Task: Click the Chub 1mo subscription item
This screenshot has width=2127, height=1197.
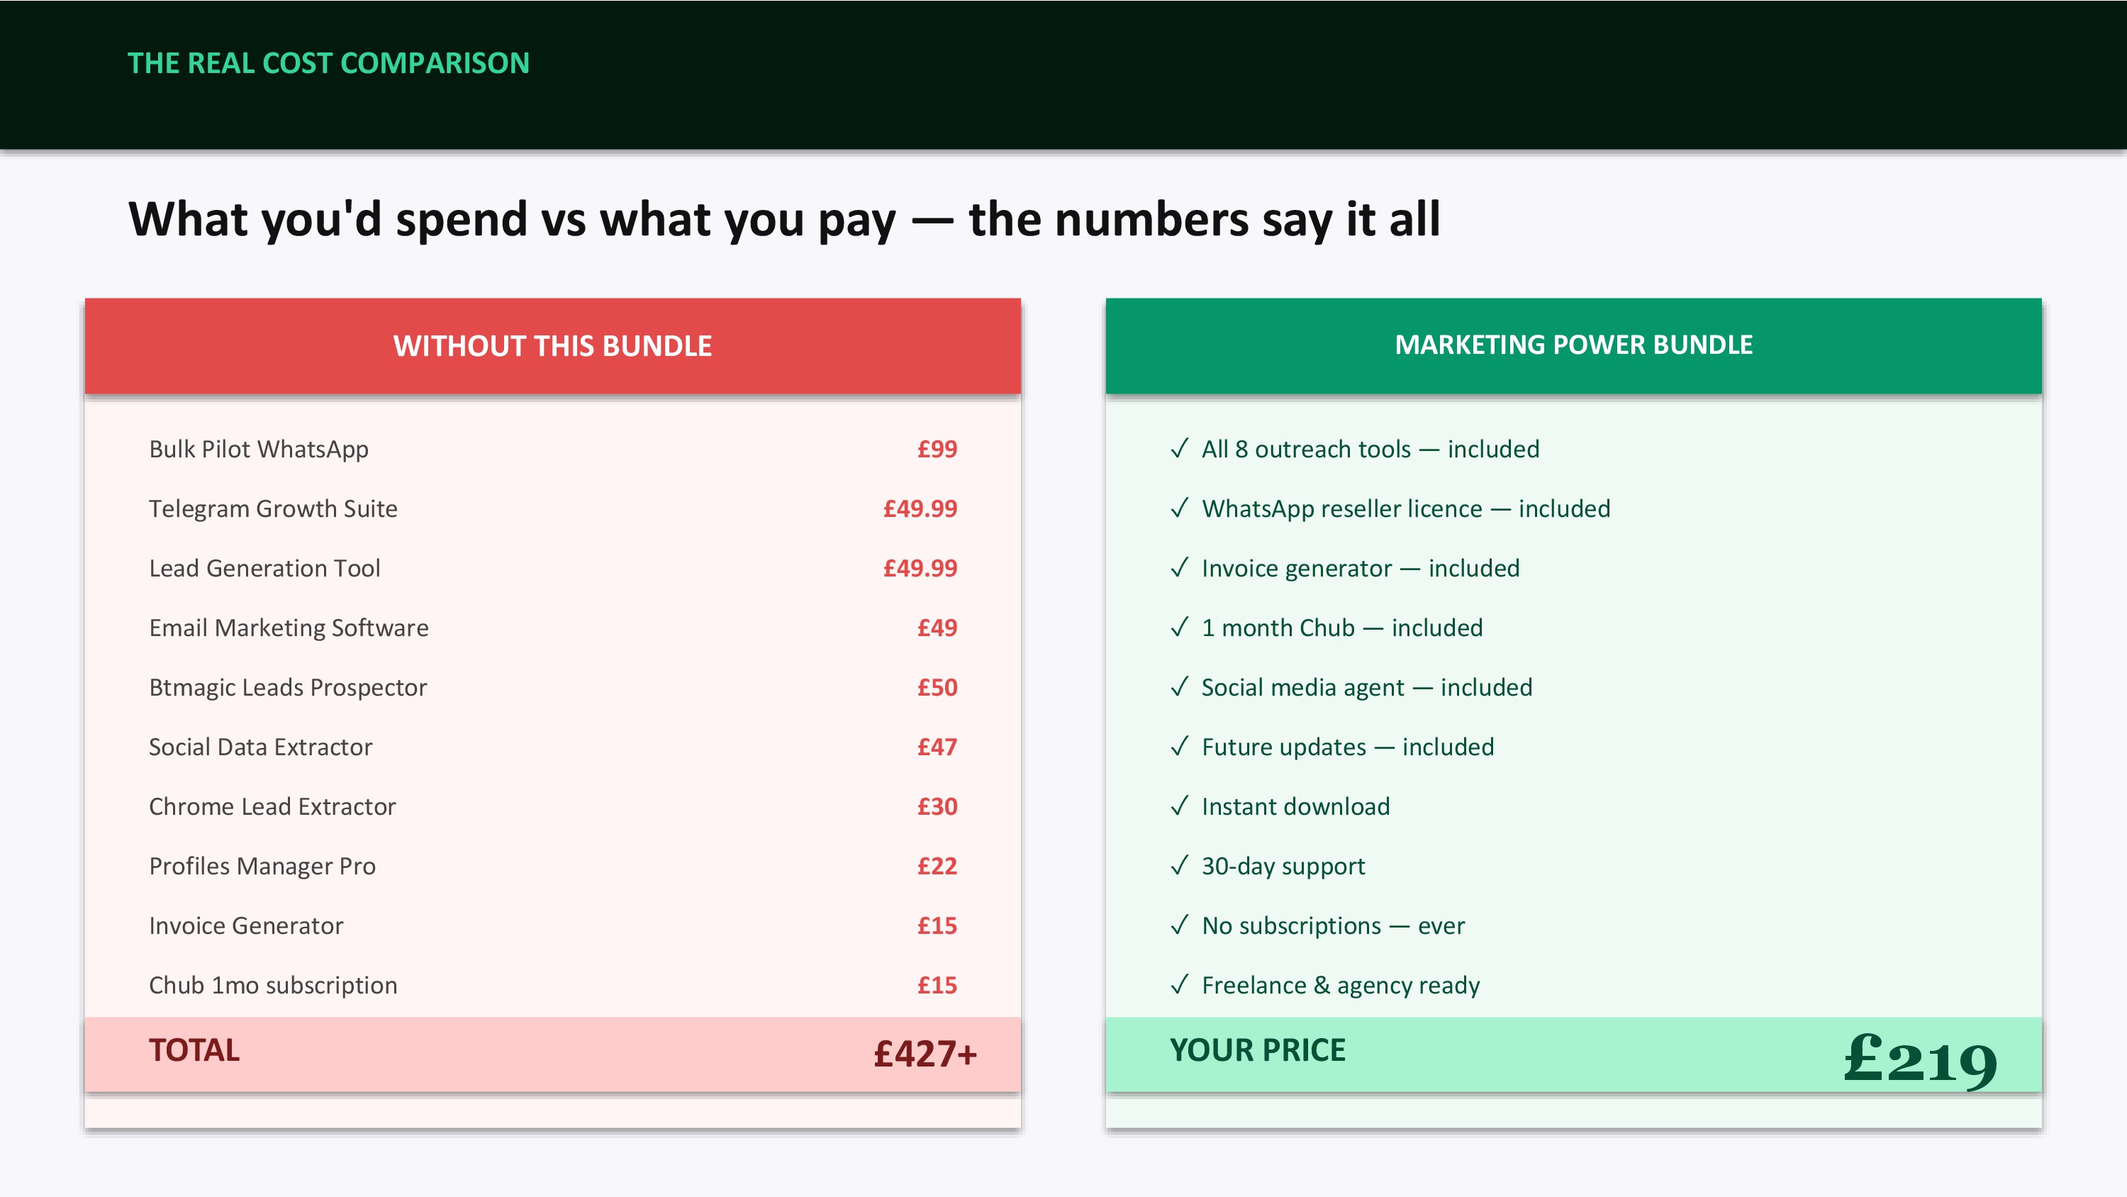Action: pyautogui.click(x=272, y=986)
